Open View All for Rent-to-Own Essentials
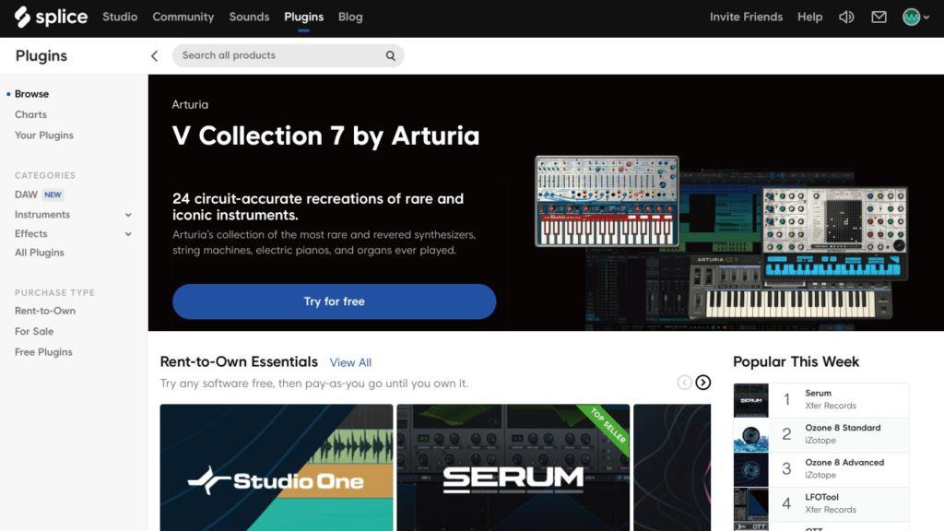944x531 pixels. coord(350,362)
